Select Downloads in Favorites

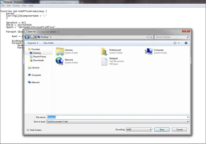point(38,60)
